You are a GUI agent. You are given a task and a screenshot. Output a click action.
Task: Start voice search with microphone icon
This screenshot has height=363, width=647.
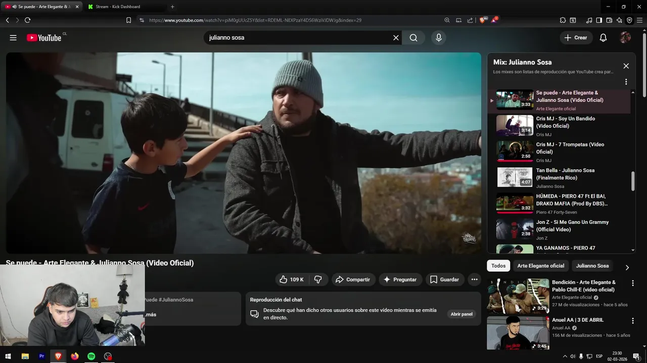[439, 38]
